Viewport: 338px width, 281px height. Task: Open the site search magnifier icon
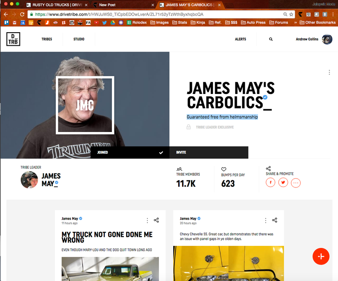(x=271, y=39)
